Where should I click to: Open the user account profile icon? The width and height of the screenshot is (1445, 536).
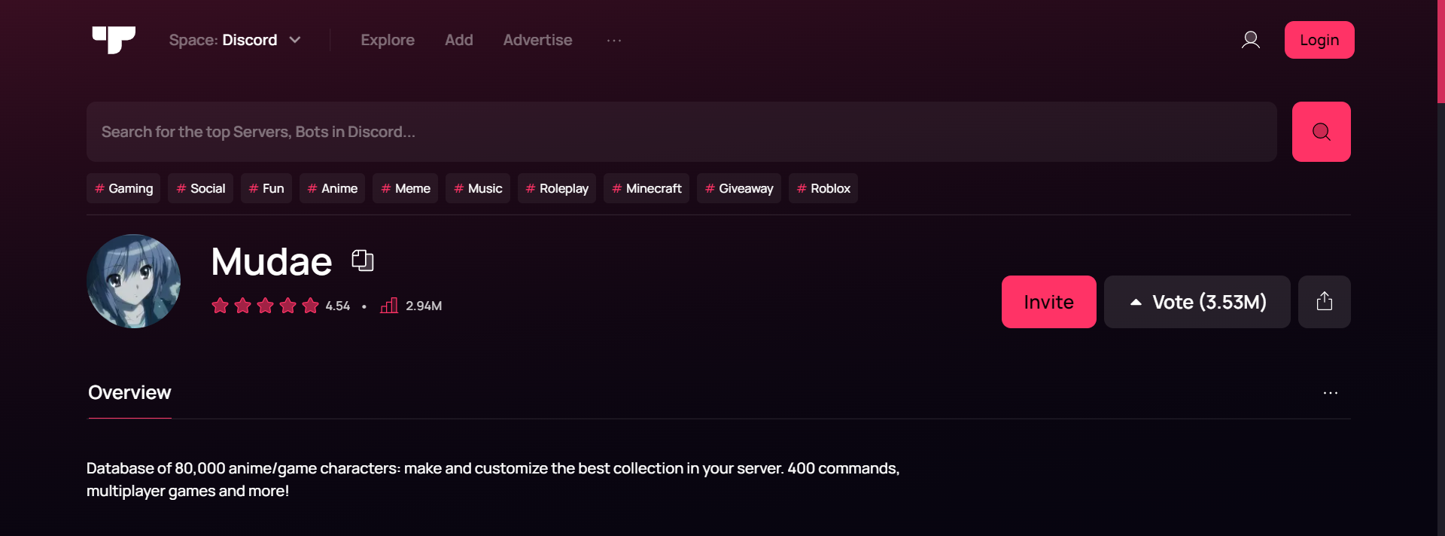tap(1250, 40)
